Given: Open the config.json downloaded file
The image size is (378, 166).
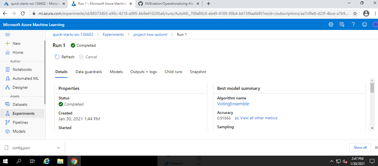Looking at the screenshot, I should pyautogui.click(x=21, y=148).
